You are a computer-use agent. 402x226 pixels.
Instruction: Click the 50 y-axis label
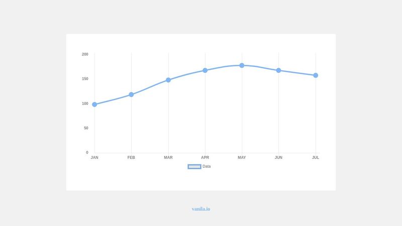86,128
